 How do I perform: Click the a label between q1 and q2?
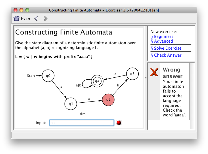(x=89, y=99)
